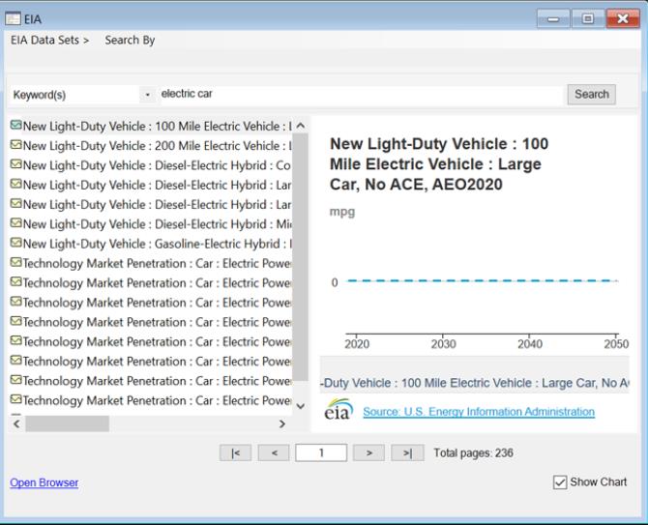This screenshot has width=648, height=525.
Task: Click the chart title New Light-Duty Vehicle
Action: coord(439,164)
